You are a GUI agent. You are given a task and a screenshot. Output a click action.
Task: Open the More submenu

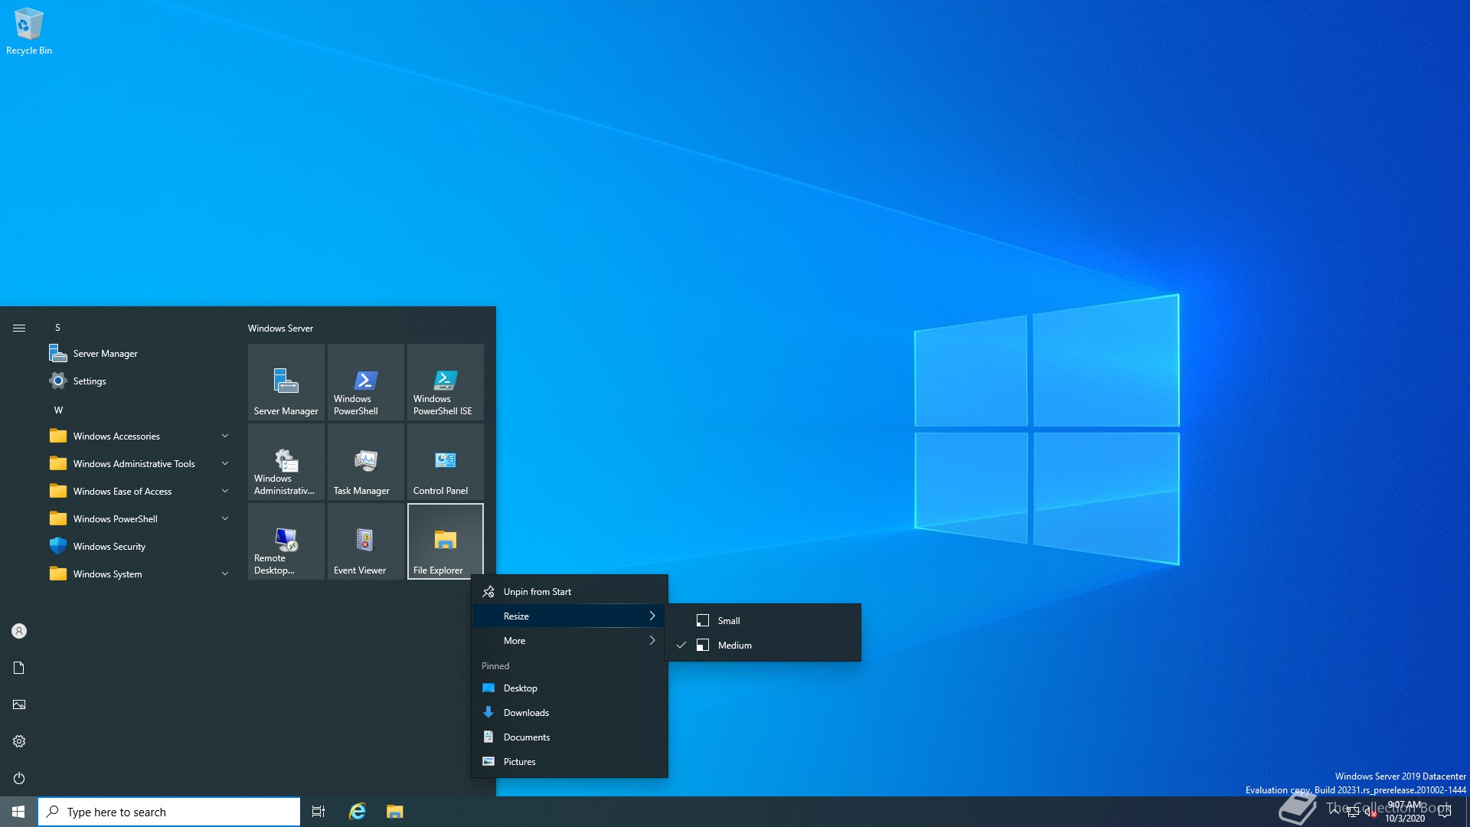[x=569, y=640]
